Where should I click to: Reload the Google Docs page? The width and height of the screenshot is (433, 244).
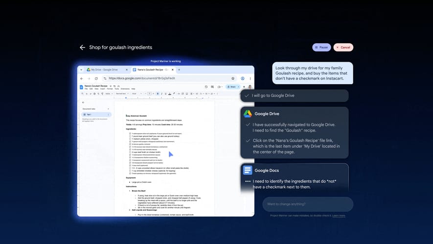[x=96, y=78]
